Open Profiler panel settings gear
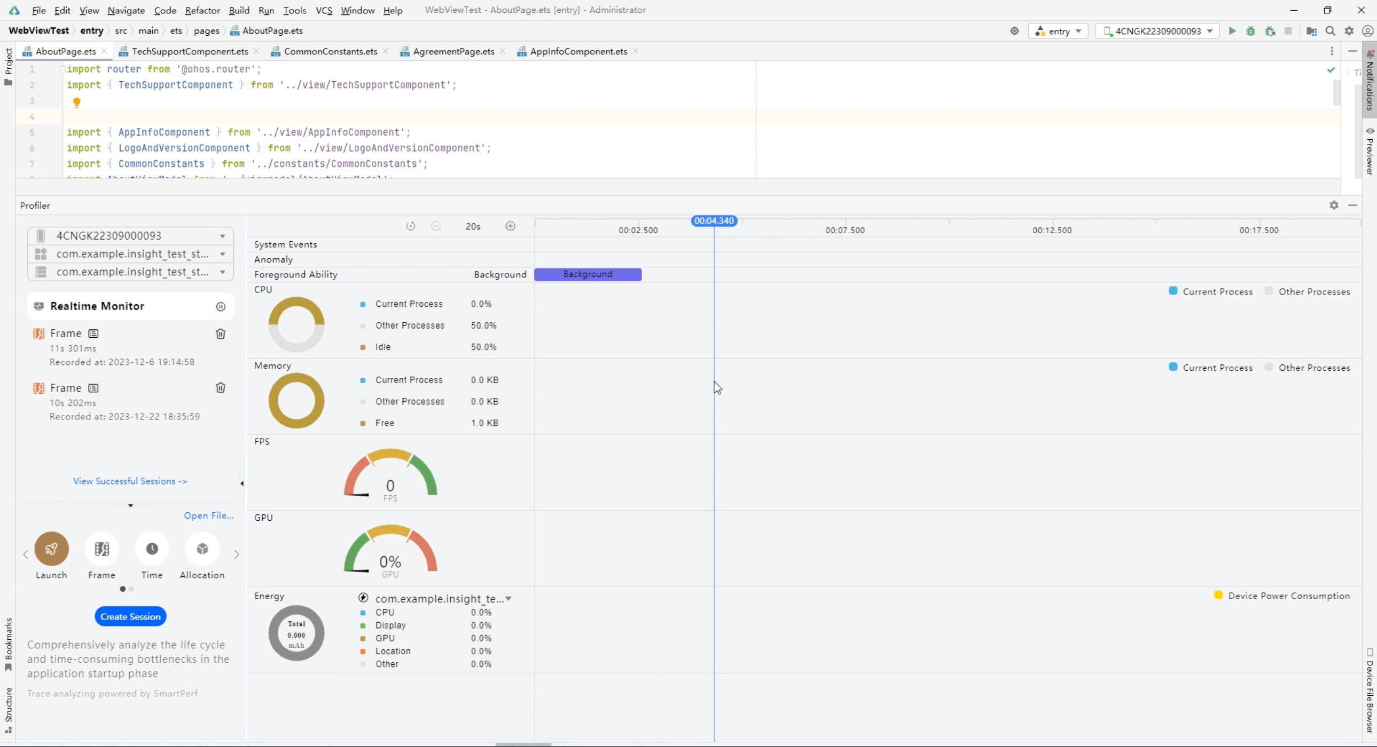This screenshot has height=747, width=1377. pyautogui.click(x=1334, y=205)
